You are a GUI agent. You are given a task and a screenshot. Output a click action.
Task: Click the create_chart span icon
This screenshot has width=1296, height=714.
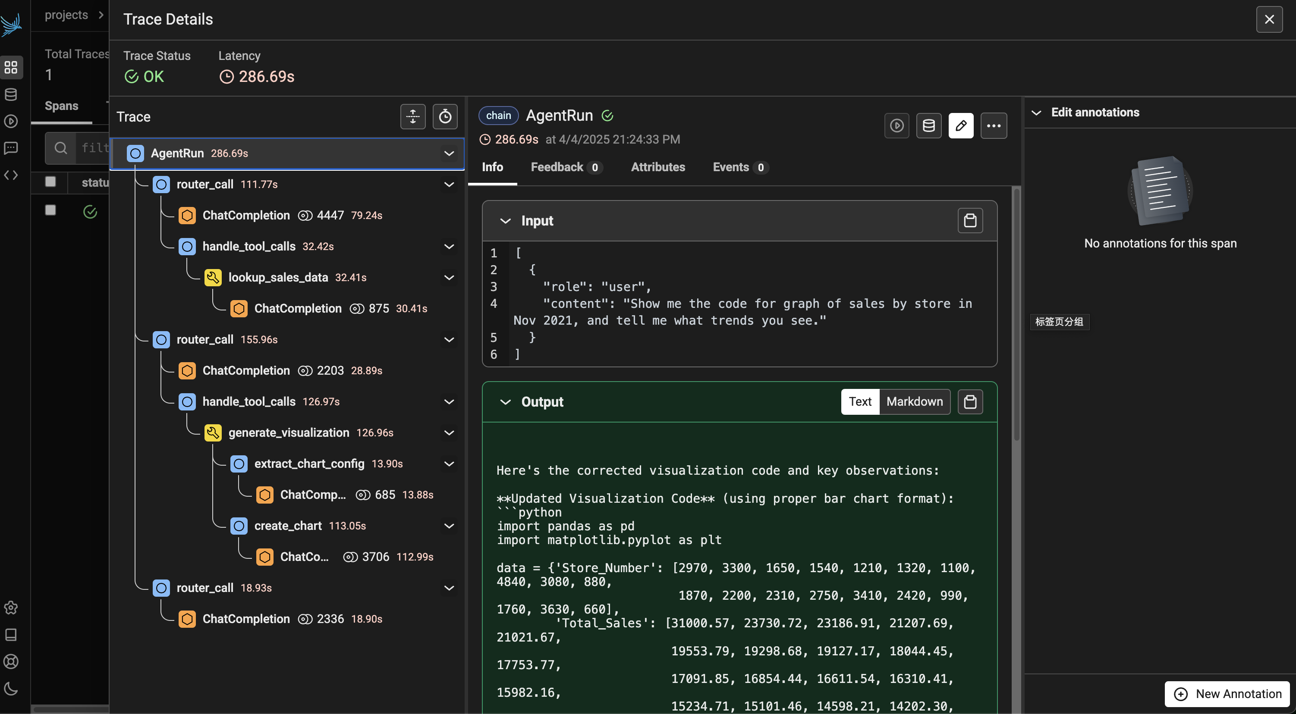[239, 526]
